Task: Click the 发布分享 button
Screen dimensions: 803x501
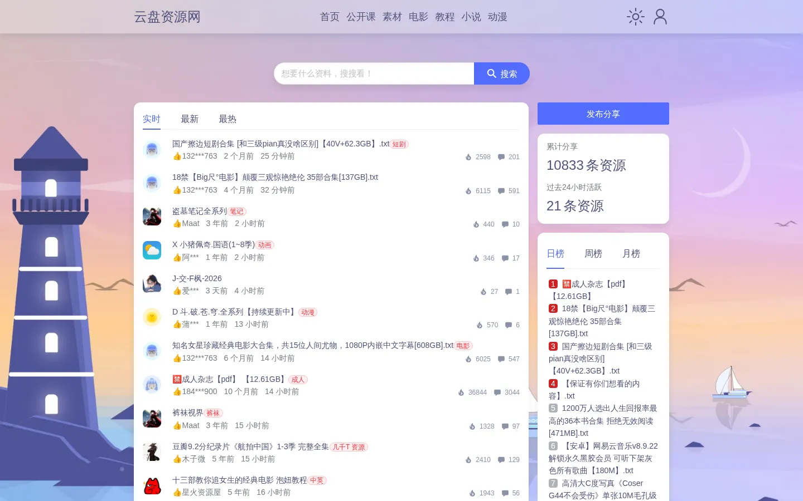Action: coord(603,114)
